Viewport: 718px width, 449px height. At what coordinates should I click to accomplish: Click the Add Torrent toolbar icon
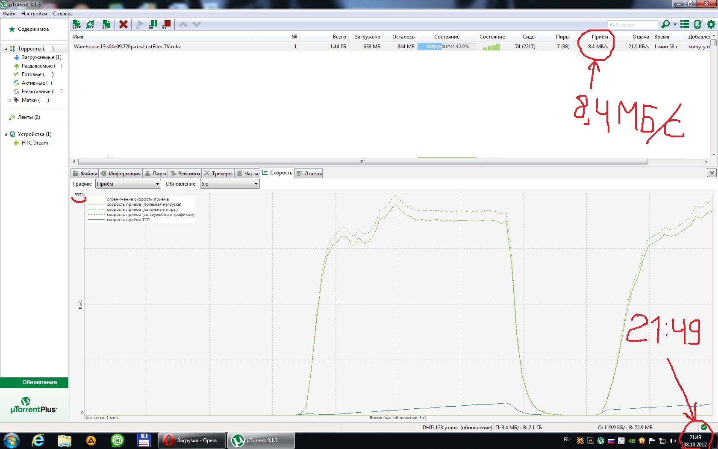tap(77, 24)
